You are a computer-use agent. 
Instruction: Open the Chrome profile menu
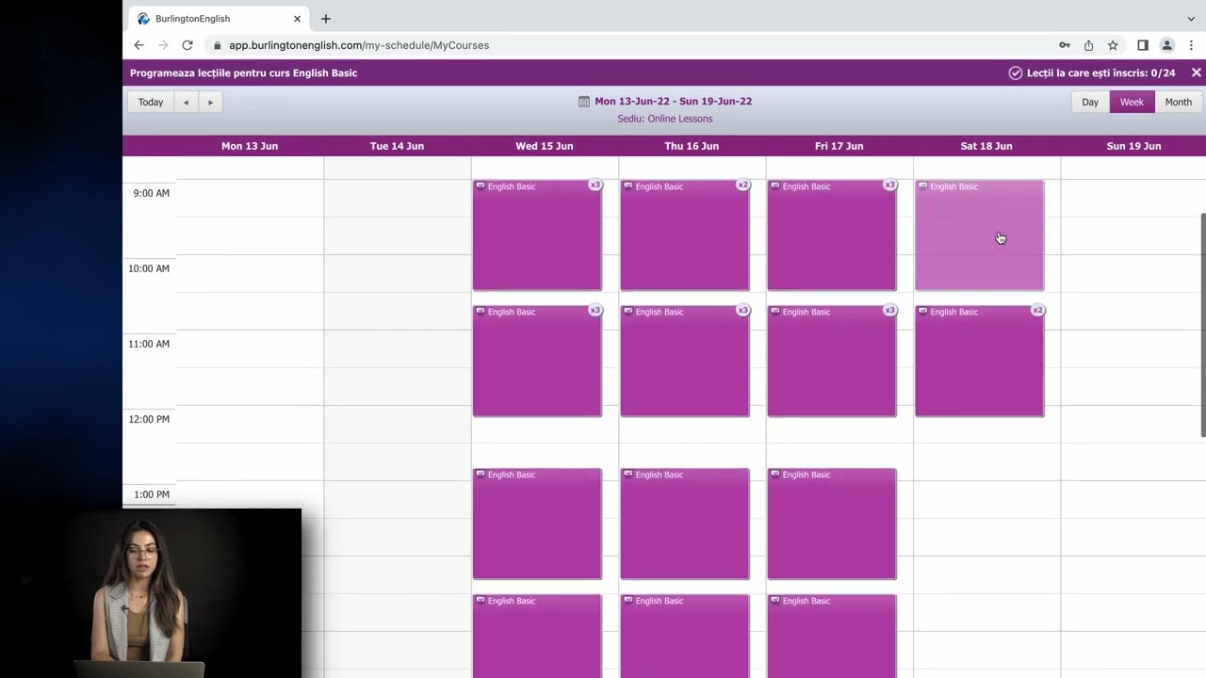[1166, 45]
